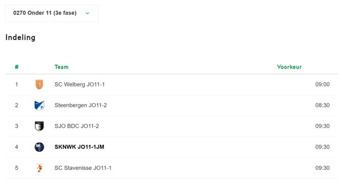Click the # column header
The height and width of the screenshot is (187, 342).
(x=17, y=67)
